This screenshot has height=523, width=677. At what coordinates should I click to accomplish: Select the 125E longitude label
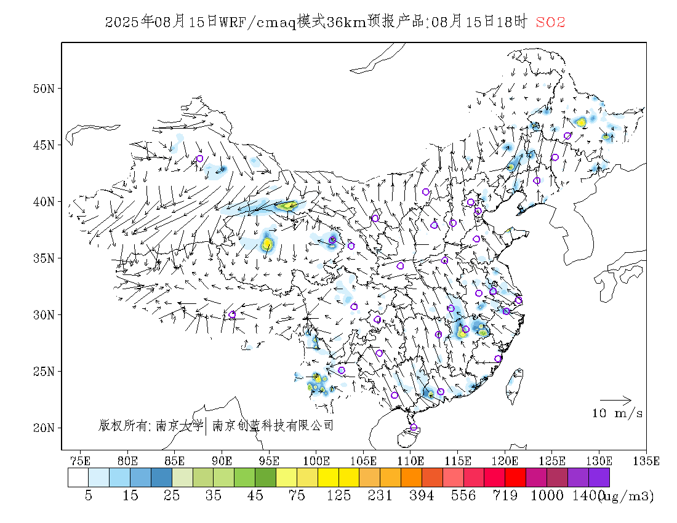tap(552, 461)
